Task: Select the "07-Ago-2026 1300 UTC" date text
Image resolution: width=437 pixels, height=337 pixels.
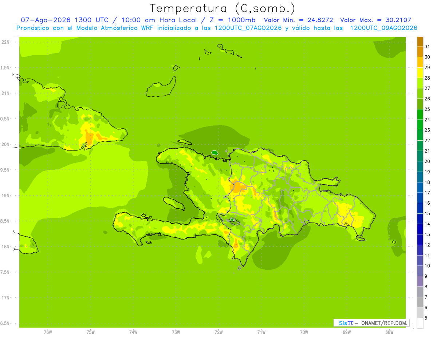Action: [64, 20]
